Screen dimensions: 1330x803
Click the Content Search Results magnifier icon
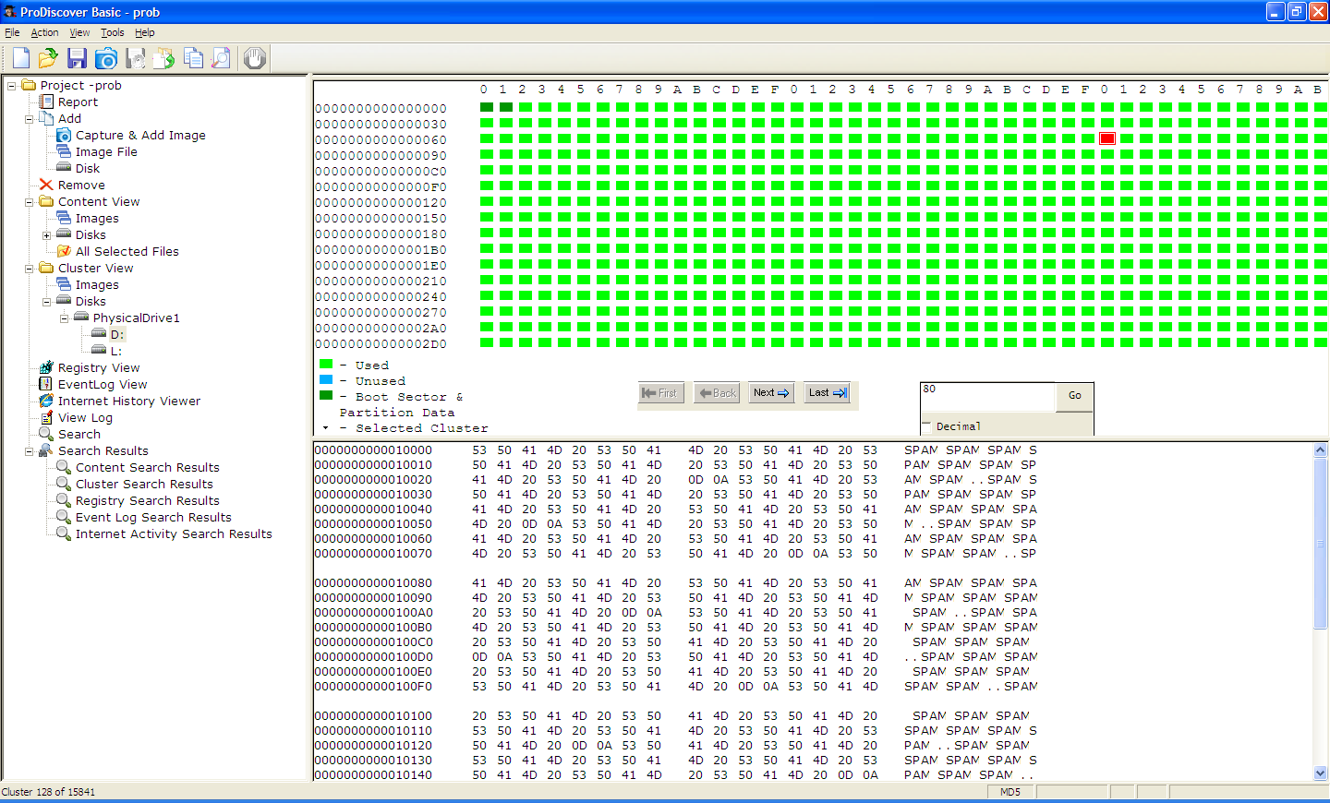[64, 467]
